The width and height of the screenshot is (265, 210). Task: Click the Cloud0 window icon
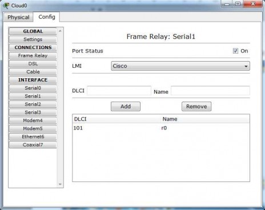point(6,6)
